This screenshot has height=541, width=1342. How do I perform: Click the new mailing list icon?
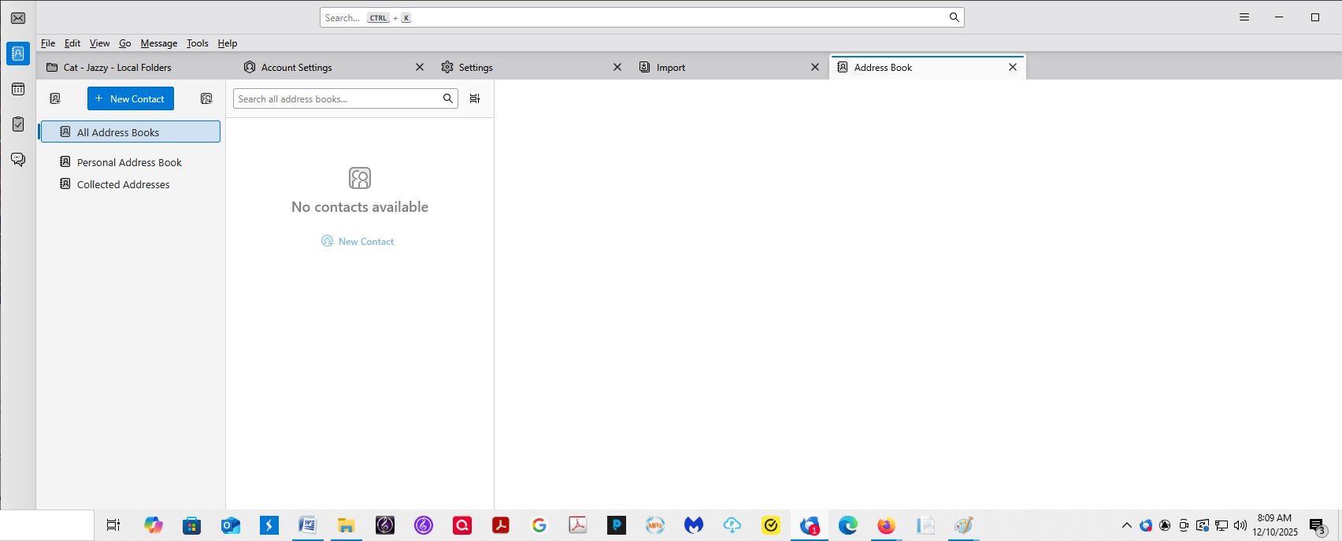[206, 98]
